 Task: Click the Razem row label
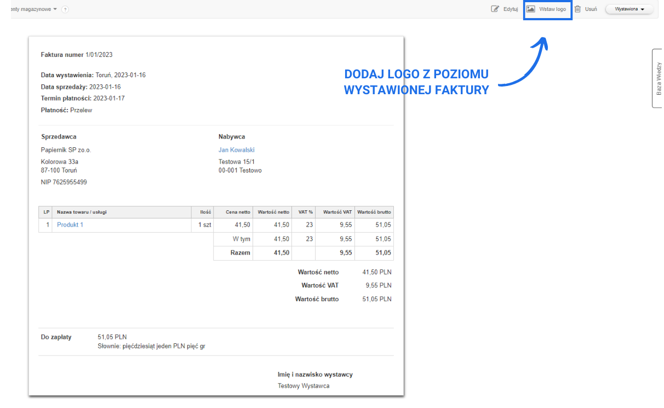pos(241,253)
